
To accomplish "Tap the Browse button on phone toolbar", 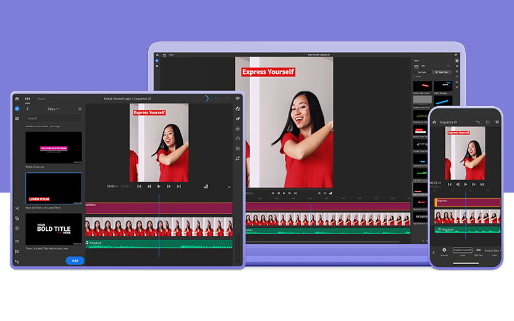I will (x=444, y=251).
